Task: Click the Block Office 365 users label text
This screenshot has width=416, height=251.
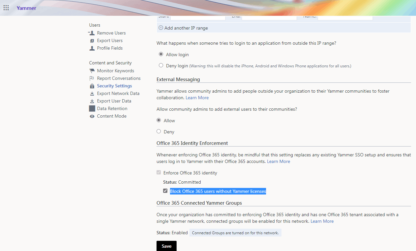Action: click(218, 191)
